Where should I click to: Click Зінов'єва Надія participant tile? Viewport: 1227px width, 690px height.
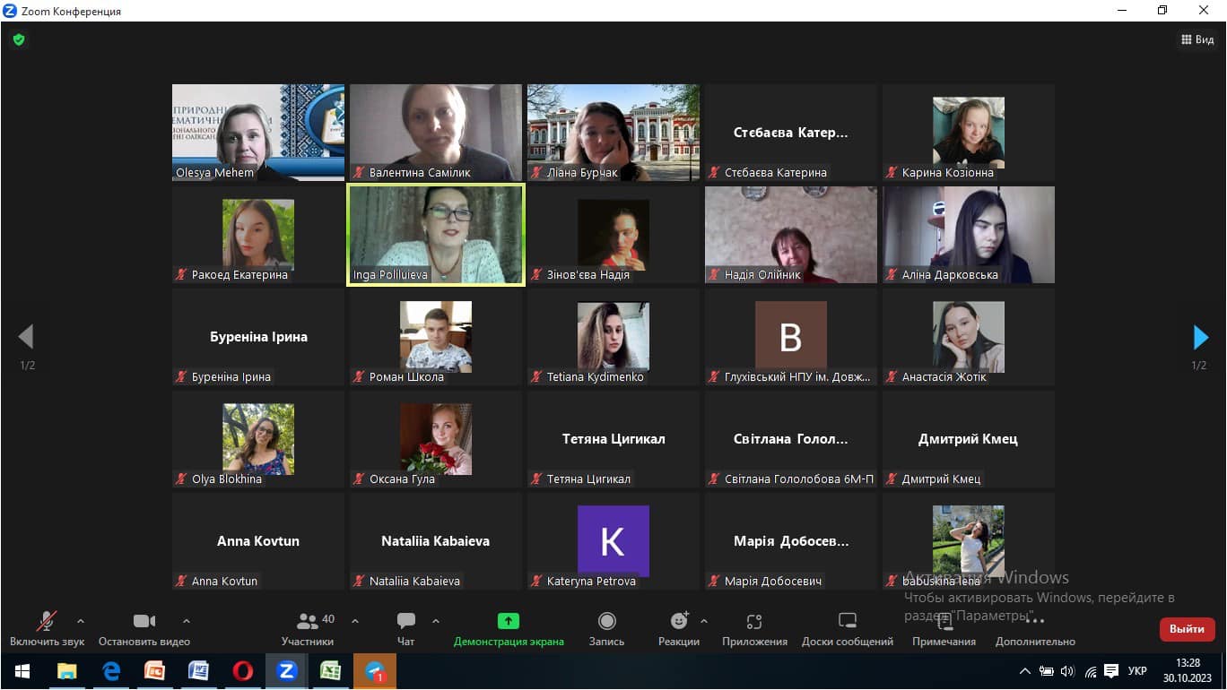click(613, 235)
